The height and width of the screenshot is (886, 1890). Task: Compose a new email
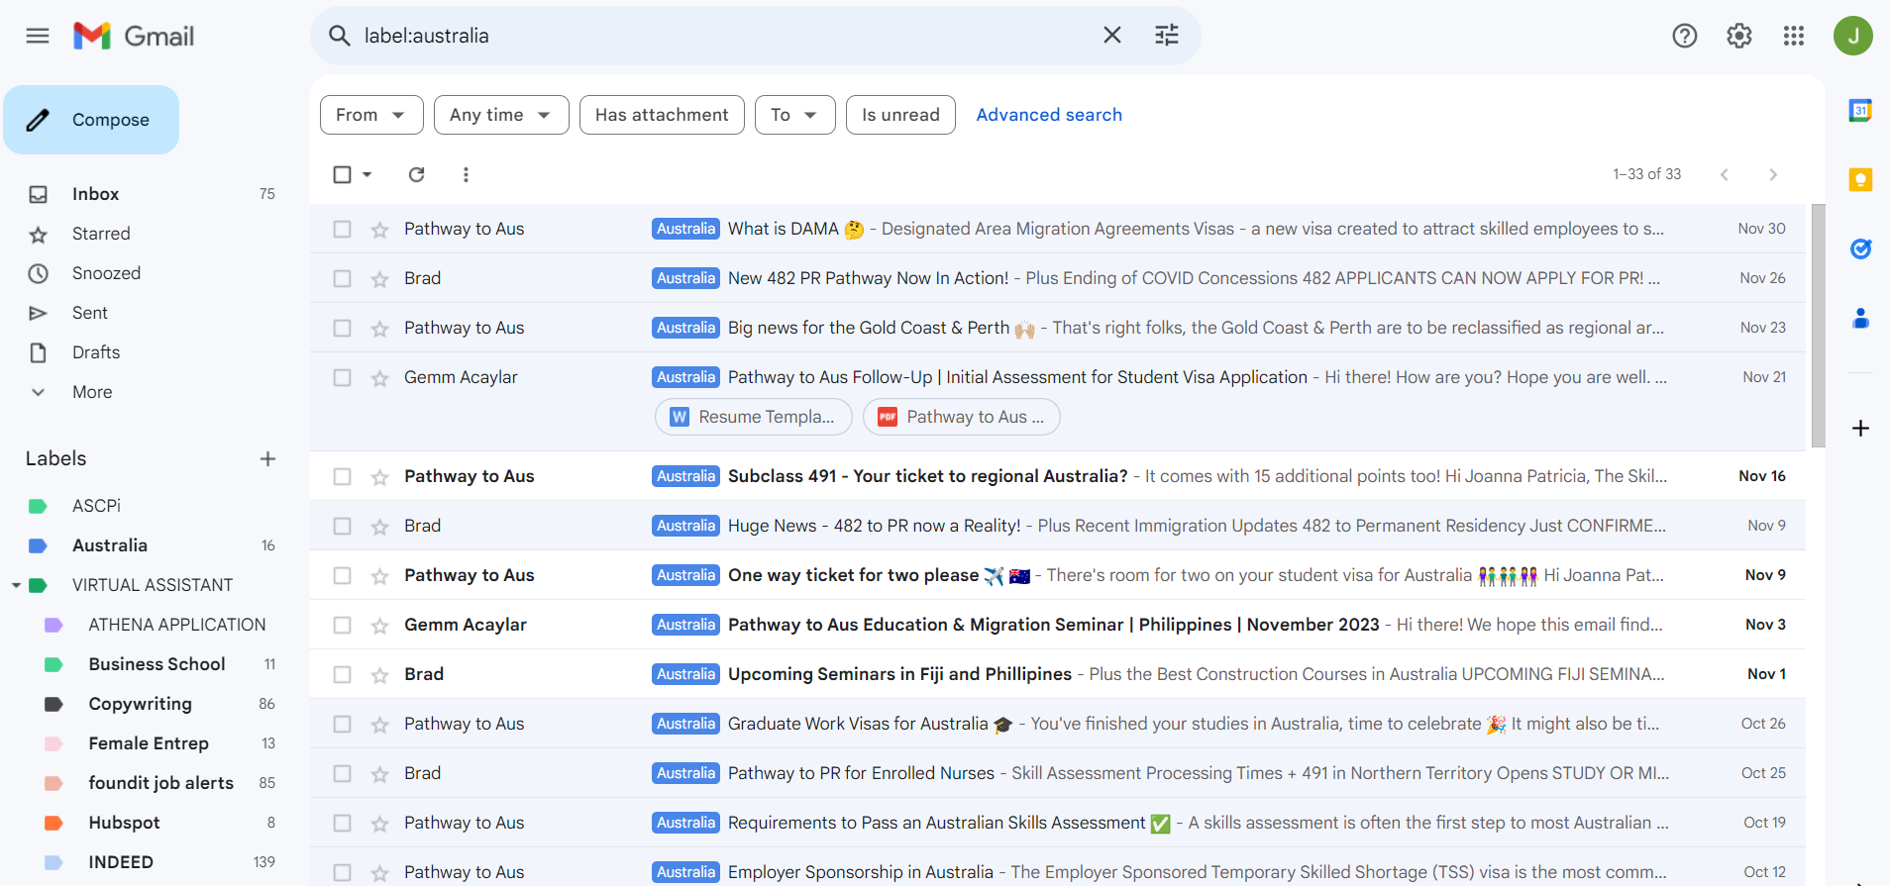(91, 120)
